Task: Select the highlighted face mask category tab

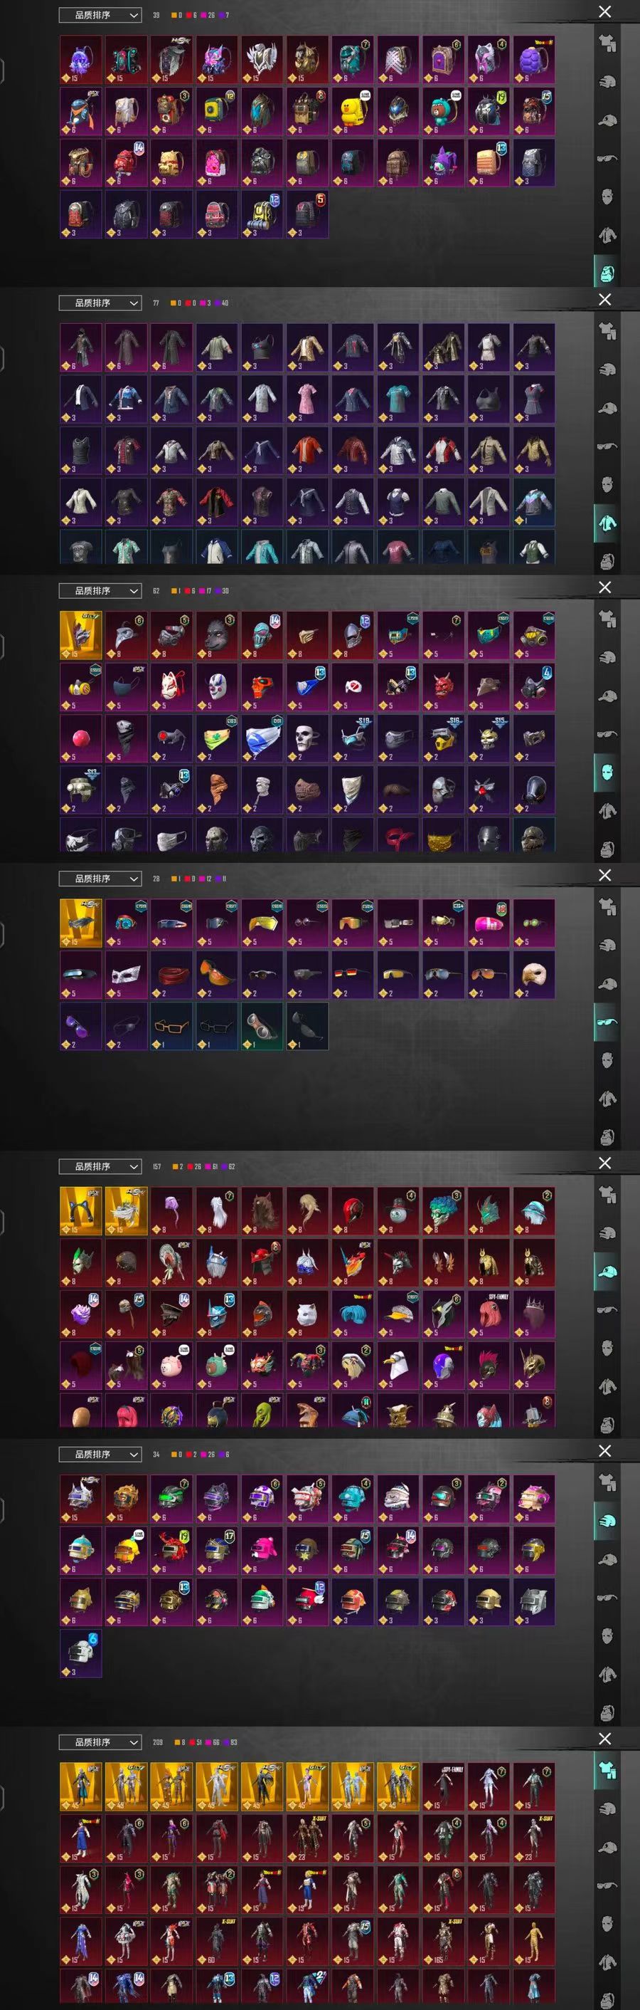Action: [x=607, y=771]
